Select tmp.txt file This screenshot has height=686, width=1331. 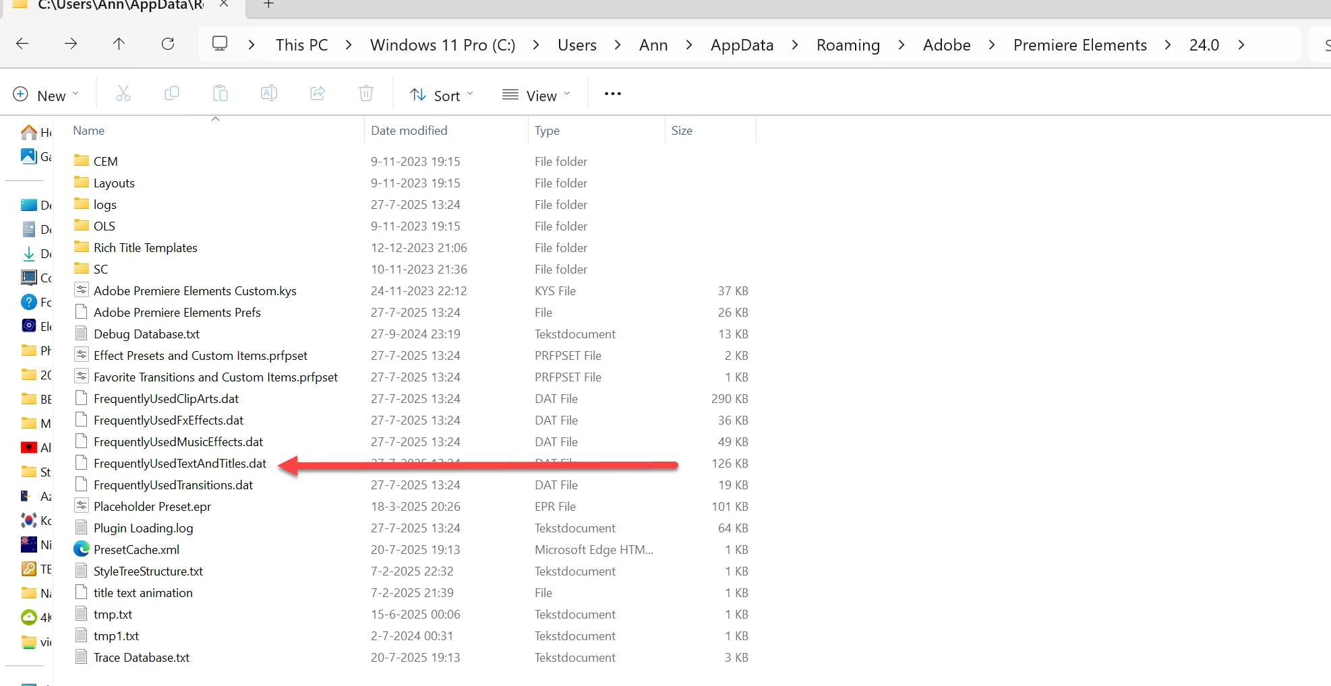coord(113,614)
